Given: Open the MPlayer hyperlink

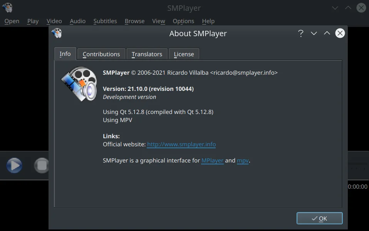Looking at the screenshot, I should [x=213, y=161].
